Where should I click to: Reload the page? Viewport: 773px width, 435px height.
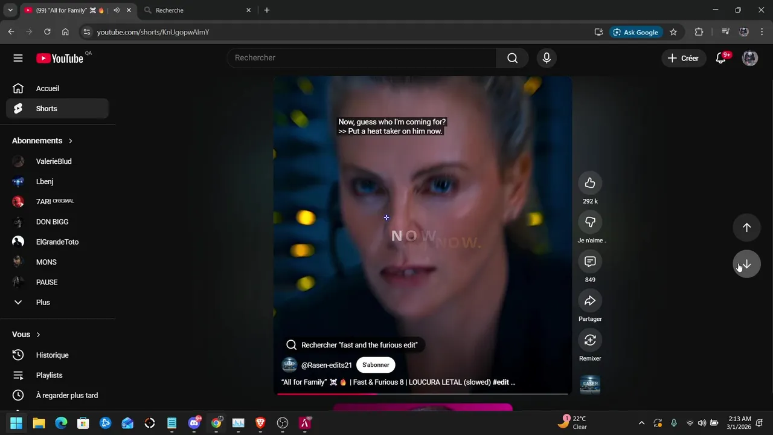pyautogui.click(x=47, y=32)
